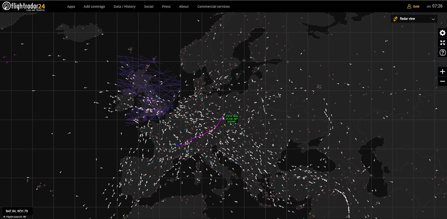The width and height of the screenshot is (447, 219).
Task: Click the radar dish icon
Action: pyautogui.click(x=395, y=19)
